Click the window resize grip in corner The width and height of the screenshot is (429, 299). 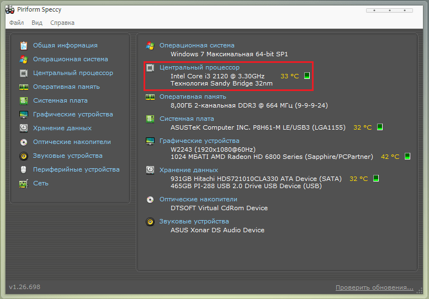coord(419,291)
